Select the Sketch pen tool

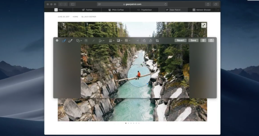(x=64, y=41)
